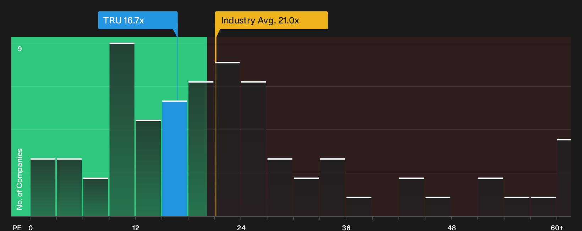This screenshot has height=231, width=582.
Task: Click the x-axis label 24
Action: pyautogui.click(x=241, y=227)
